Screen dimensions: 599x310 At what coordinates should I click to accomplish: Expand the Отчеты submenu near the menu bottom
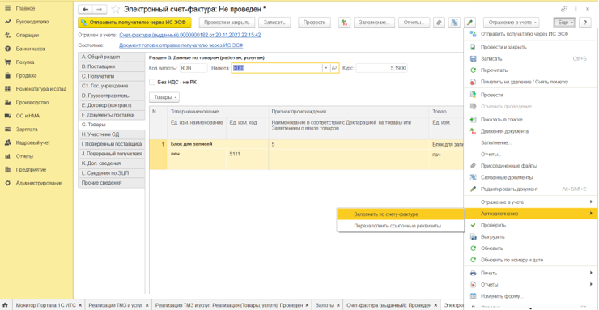[531, 284]
